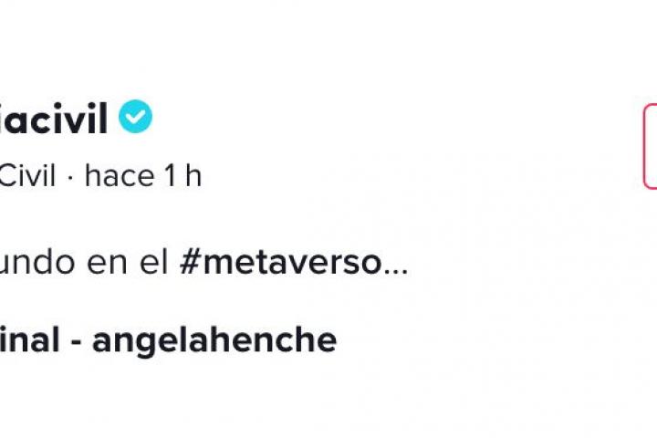Select the Civil account nickname
The height and width of the screenshot is (438, 657).
click(27, 176)
